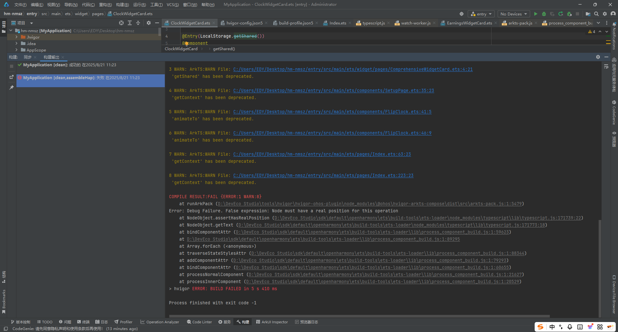Image resolution: width=618 pixels, height=332 pixels.
Task: Click the build output vertical scrollbar
Action: (x=600, y=268)
